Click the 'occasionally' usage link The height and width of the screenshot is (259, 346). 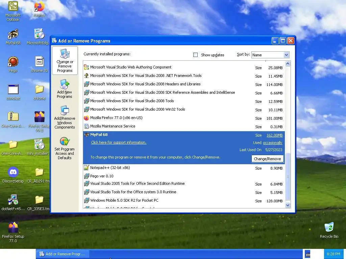coord(273,143)
